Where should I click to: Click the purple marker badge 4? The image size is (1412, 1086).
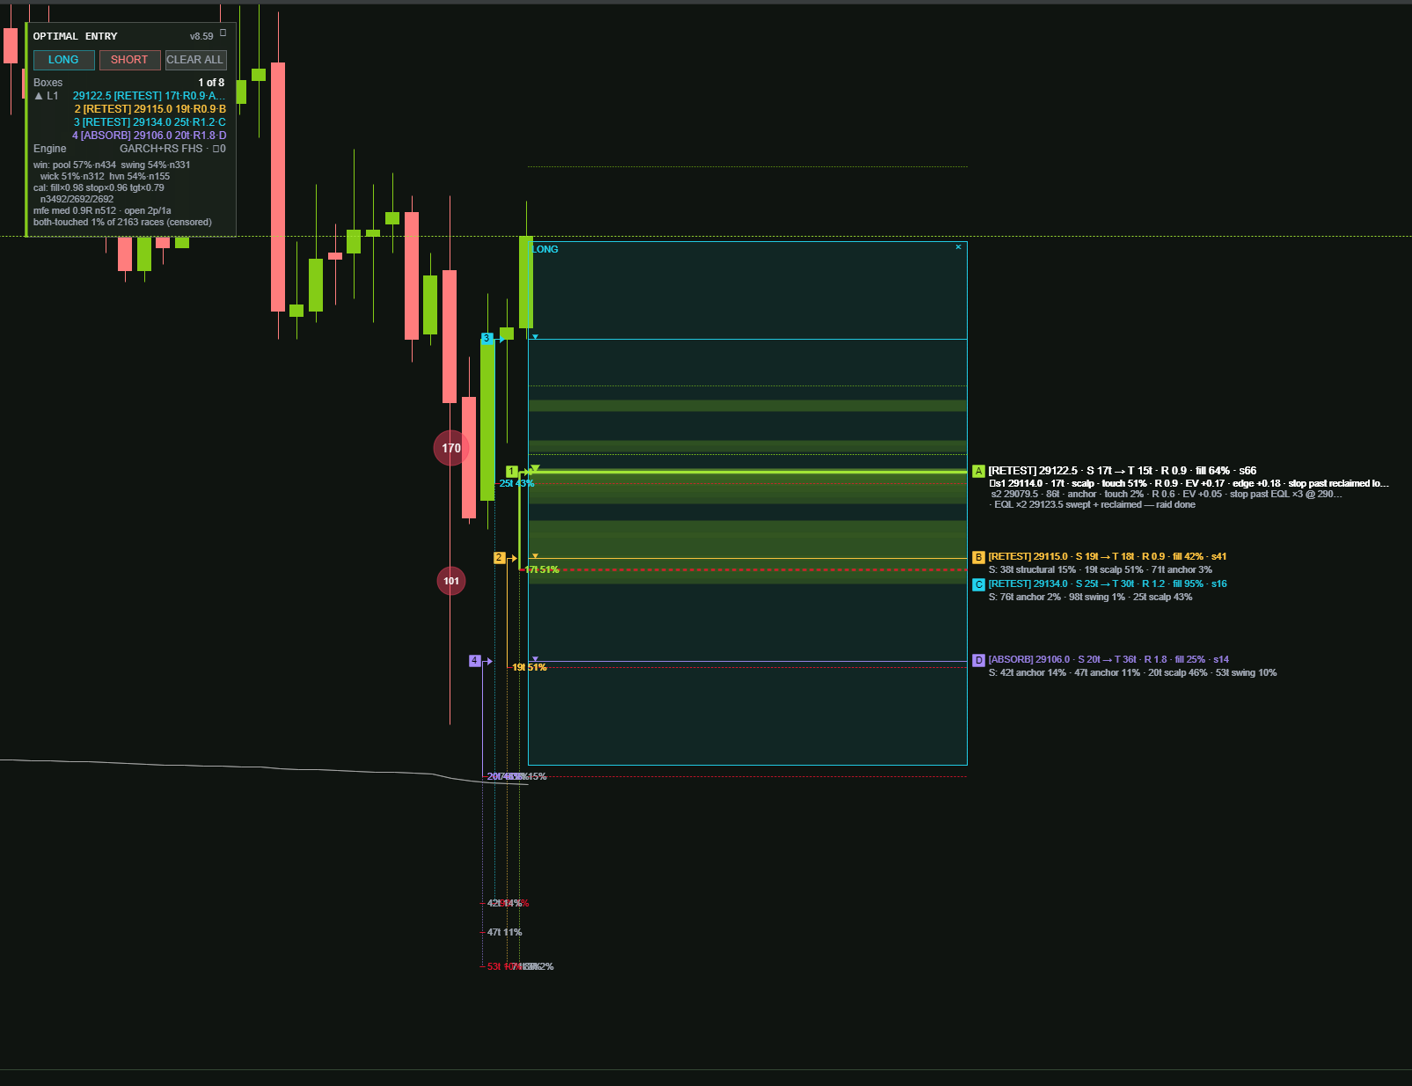pyautogui.click(x=475, y=661)
